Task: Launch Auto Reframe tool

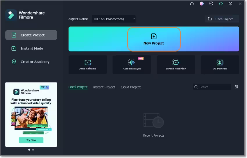Action: (x=88, y=65)
